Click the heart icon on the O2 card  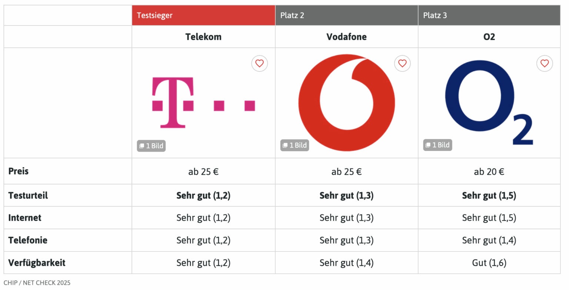click(x=545, y=63)
